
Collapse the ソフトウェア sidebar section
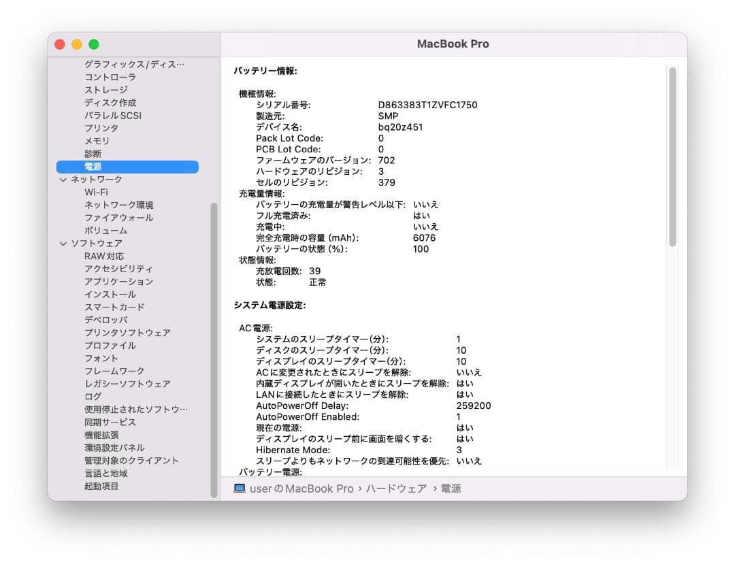63,244
